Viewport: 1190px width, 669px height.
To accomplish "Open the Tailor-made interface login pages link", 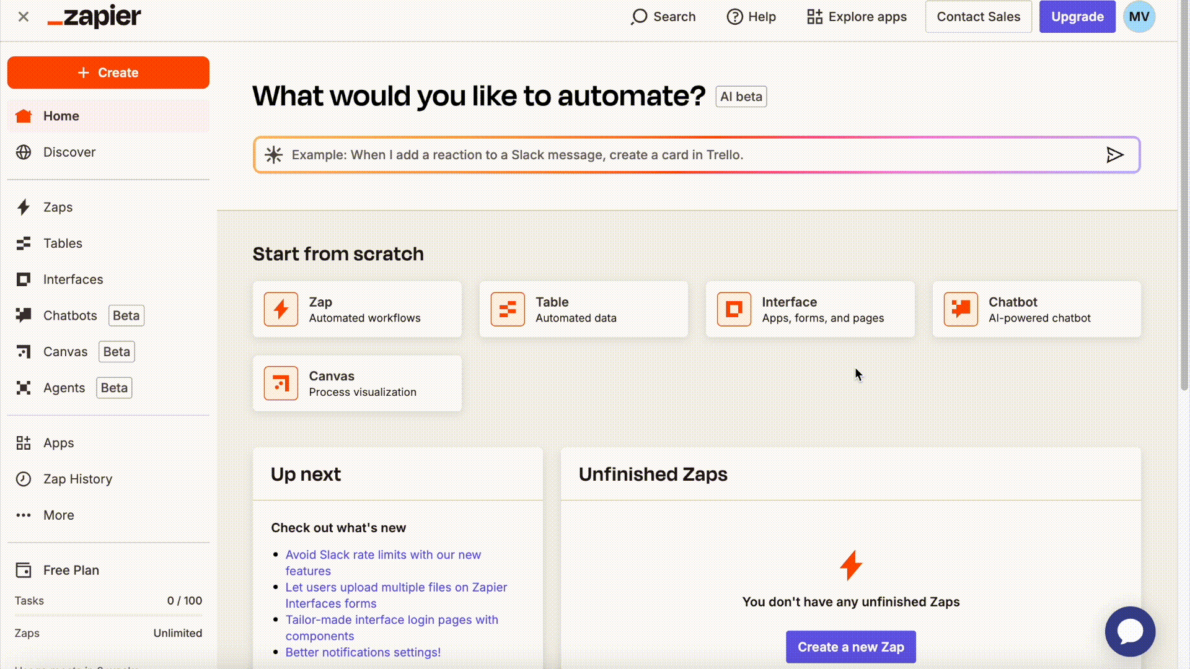I will pos(392,627).
